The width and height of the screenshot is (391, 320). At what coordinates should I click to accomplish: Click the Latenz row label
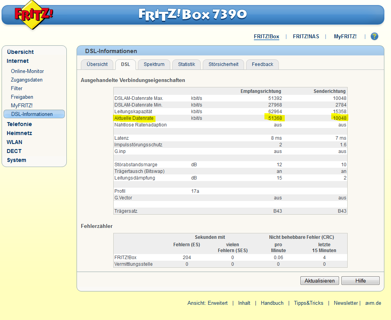pos(121,138)
